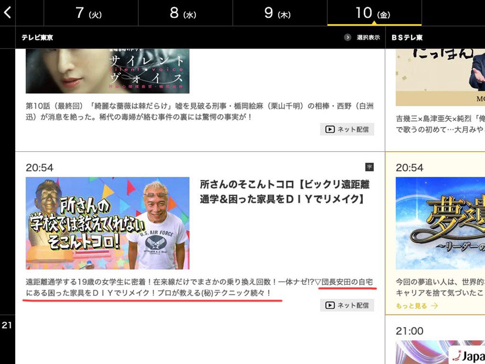Open the 夢遺産 program thumbnail on BSテレ東
Image resolution: width=485 pixels, height=364 pixels.
[x=440, y=223]
